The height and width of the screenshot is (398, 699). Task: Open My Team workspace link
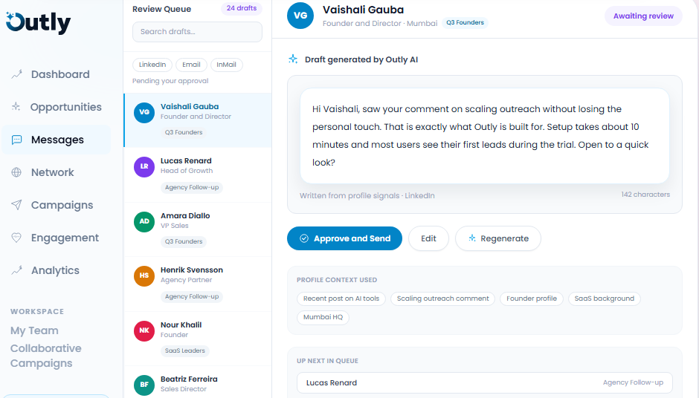[34, 330]
